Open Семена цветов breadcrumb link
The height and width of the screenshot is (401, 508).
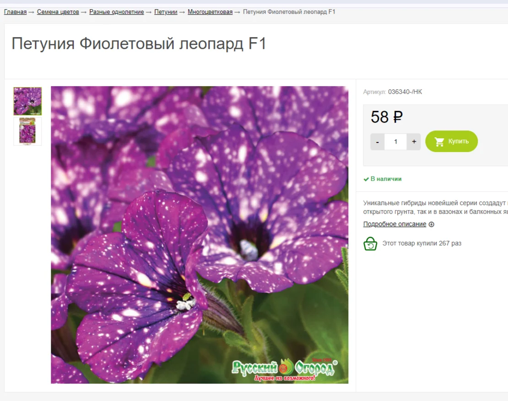(x=58, y=12)
